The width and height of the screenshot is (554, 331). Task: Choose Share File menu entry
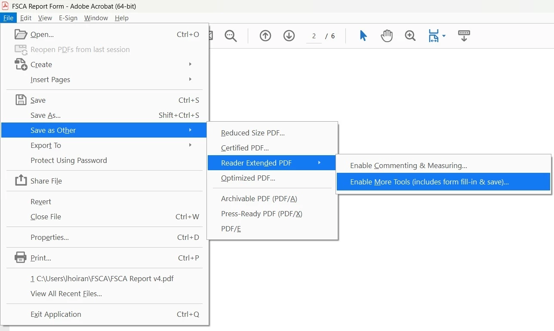[105, 181]
